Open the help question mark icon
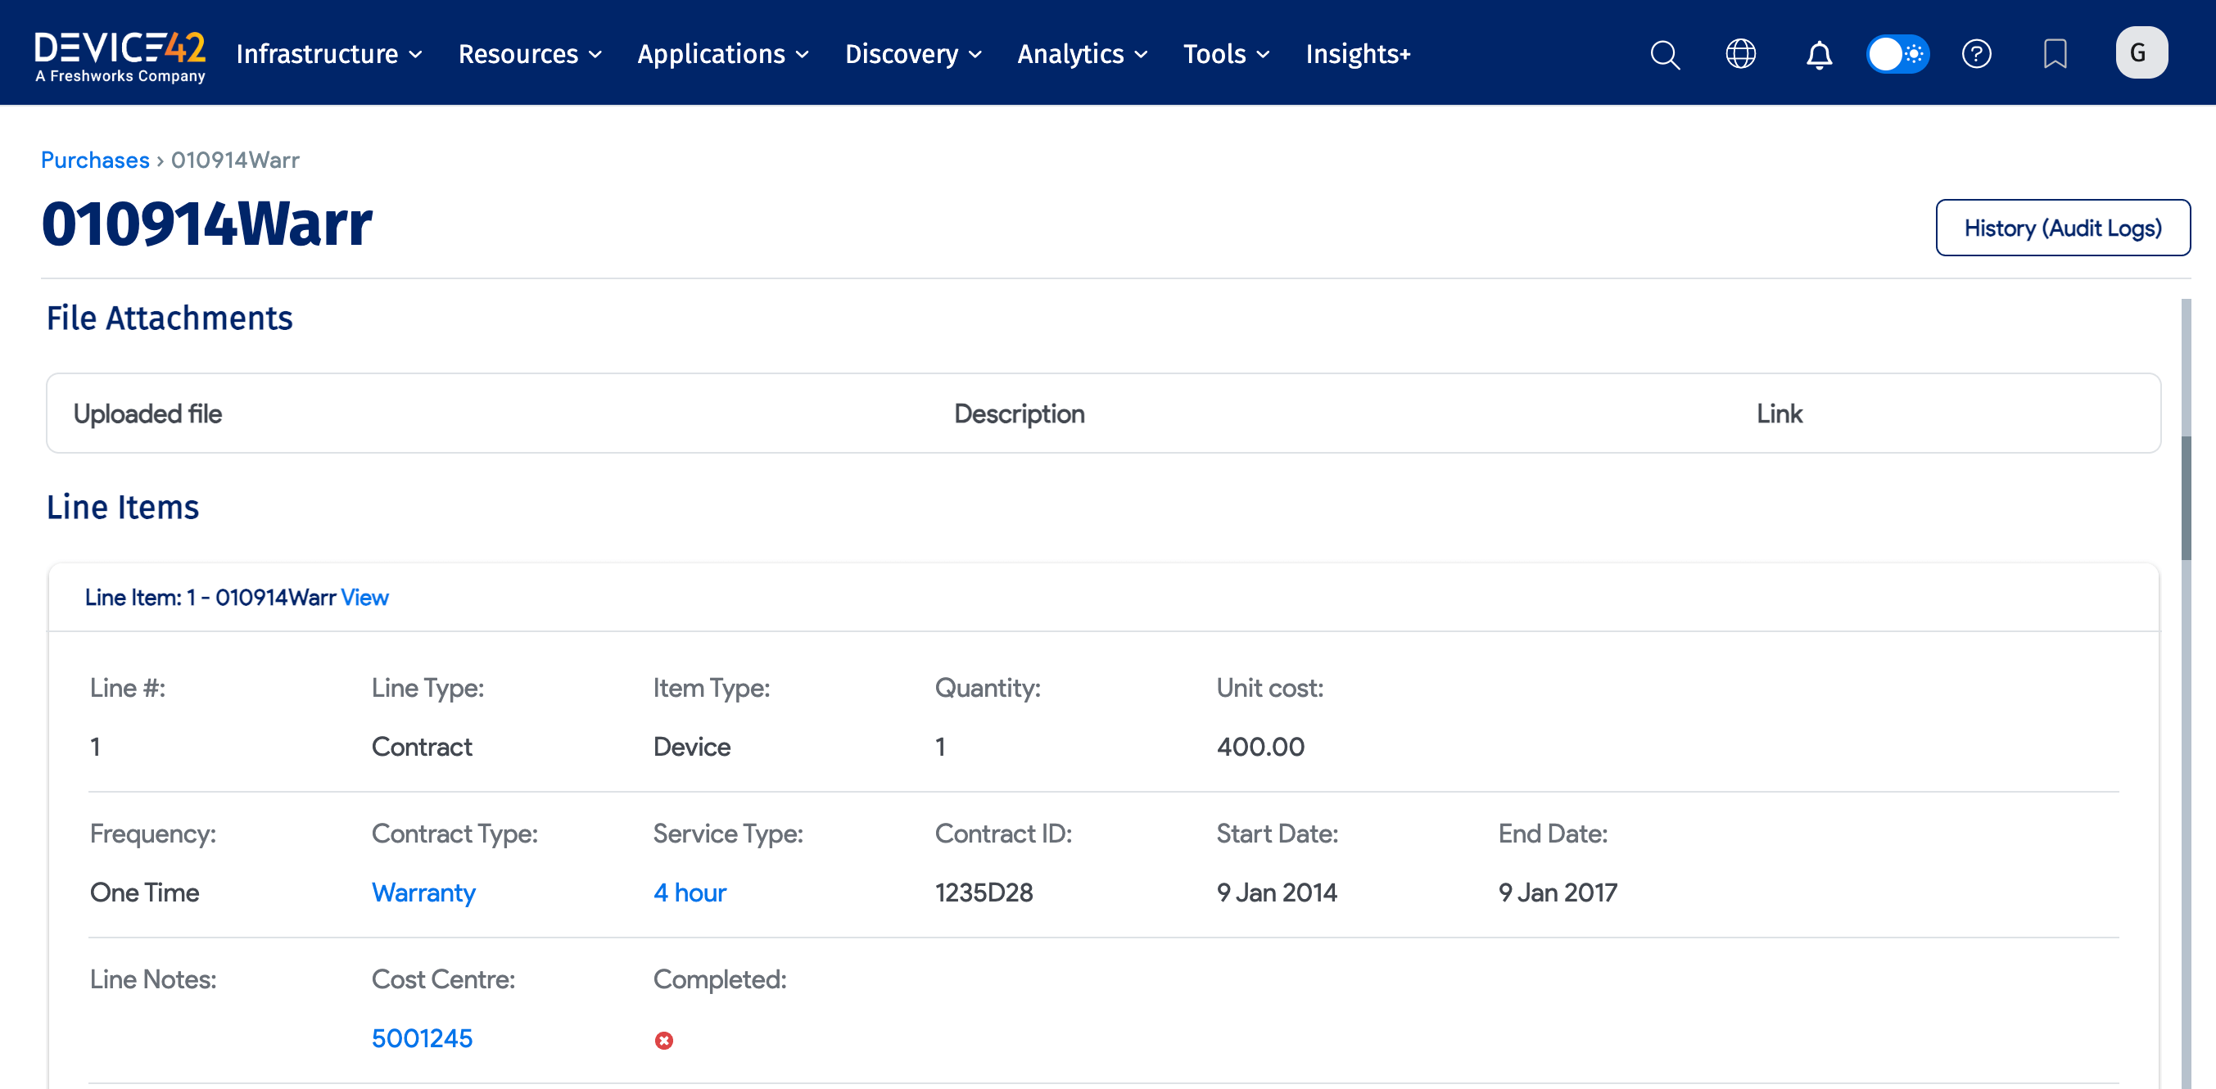This screenshot has width=2216, height=1089. coord(1976,54)
